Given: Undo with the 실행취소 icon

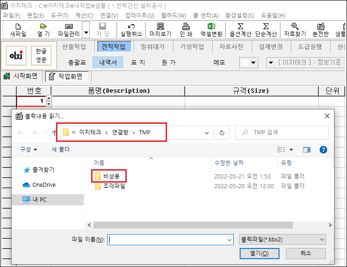Looking at the screenshot, I should coord(131,30).
